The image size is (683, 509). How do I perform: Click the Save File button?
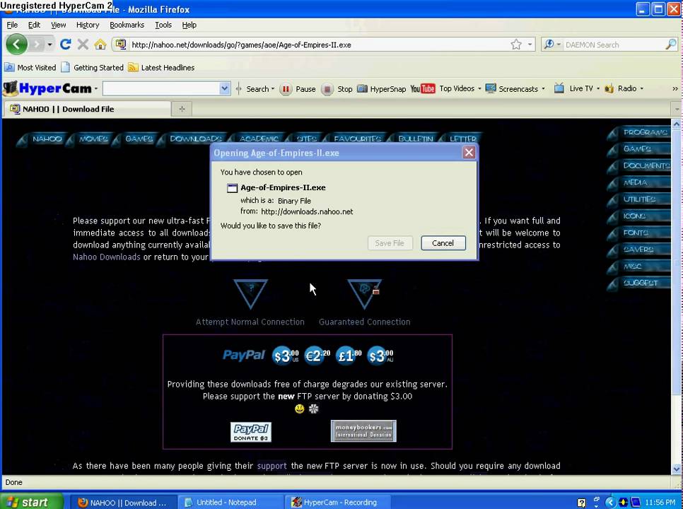pos(390,243)
